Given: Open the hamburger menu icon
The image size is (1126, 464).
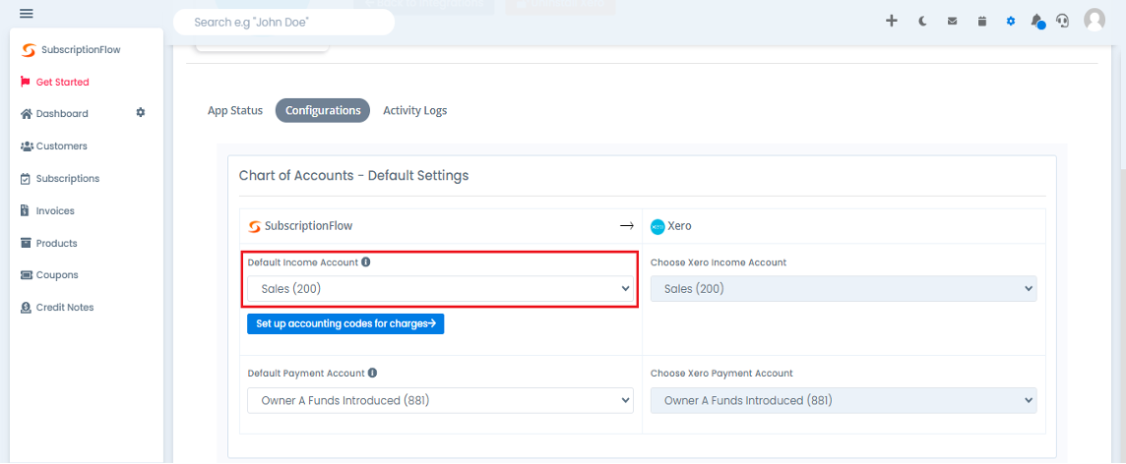Looking at the screenshot, I should pos(27,13).
